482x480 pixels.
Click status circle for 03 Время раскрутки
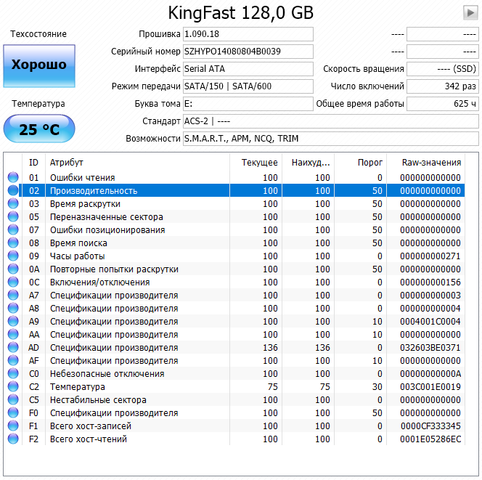(13, 203)
